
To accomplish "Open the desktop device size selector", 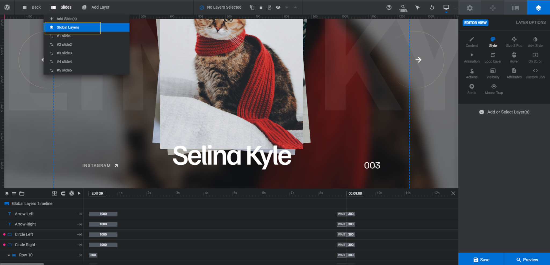I will pos(446,8).
